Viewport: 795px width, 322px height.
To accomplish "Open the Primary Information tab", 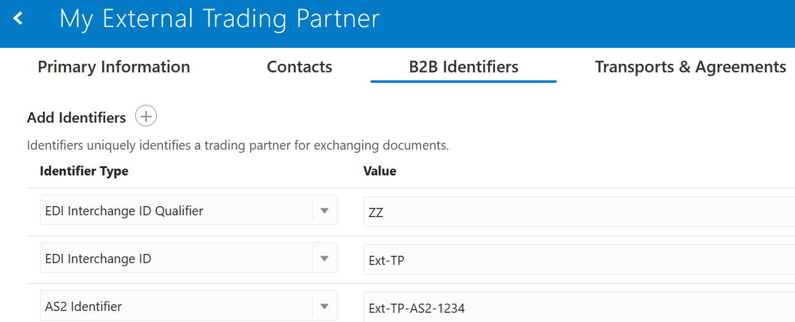I will (x=114, y=67).
